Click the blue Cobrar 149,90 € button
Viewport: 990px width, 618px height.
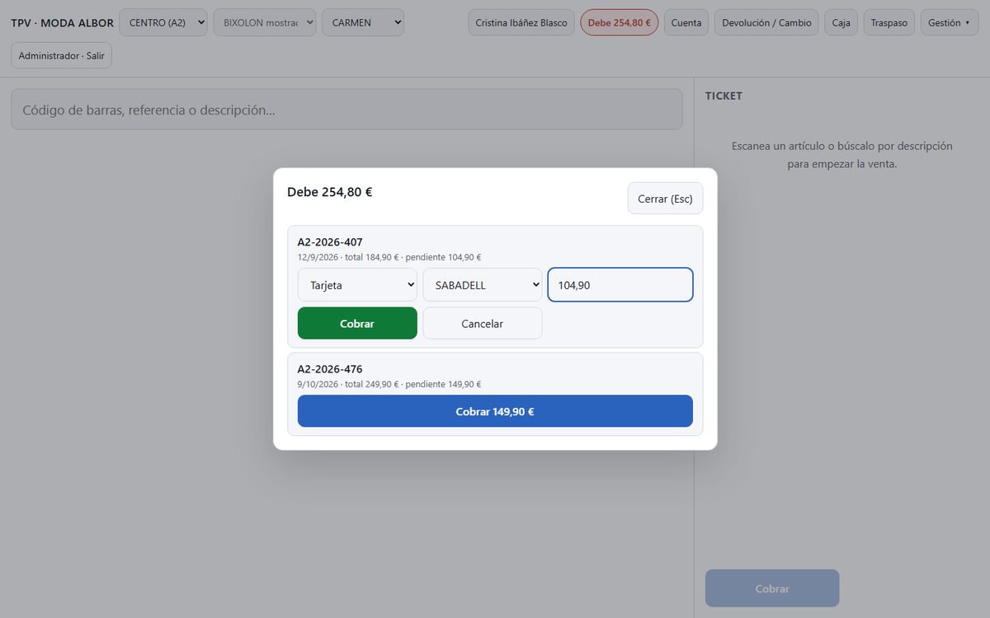pos(495,411)
